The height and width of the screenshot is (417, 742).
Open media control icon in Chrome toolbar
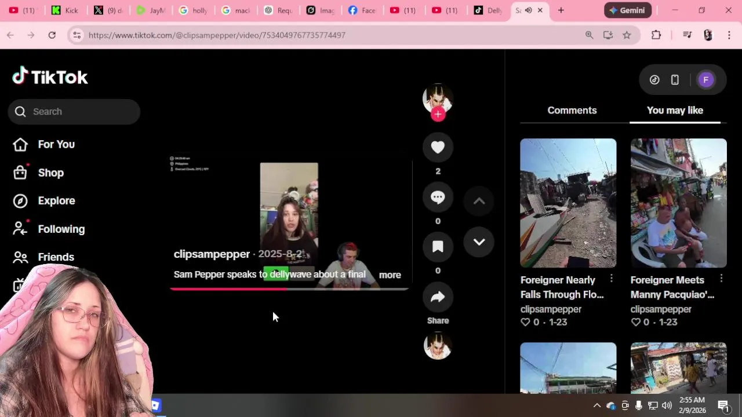(x=687, y=35)
